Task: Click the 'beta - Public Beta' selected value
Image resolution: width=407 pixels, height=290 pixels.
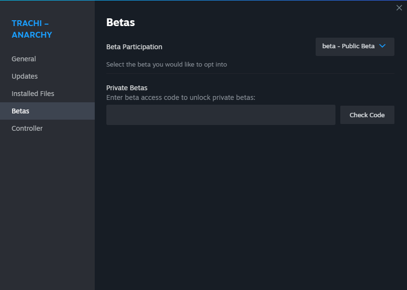Action: tap(349, 46)
